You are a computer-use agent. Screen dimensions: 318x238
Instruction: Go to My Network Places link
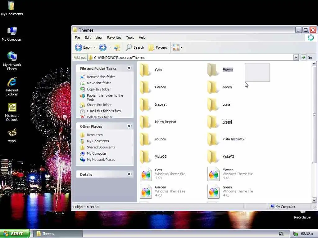point(98,160)
